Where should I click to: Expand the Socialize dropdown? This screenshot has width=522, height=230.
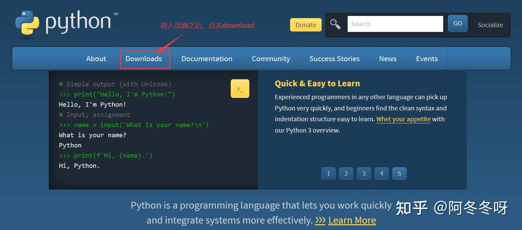(x=490, y=25)
